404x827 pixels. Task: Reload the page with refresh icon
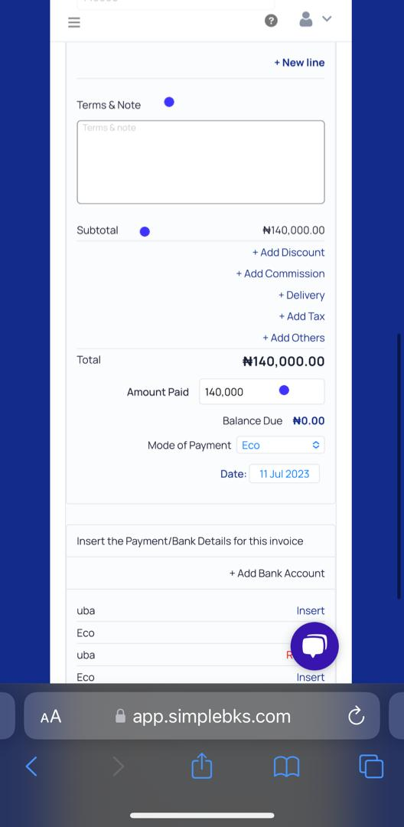coord(357,716)
